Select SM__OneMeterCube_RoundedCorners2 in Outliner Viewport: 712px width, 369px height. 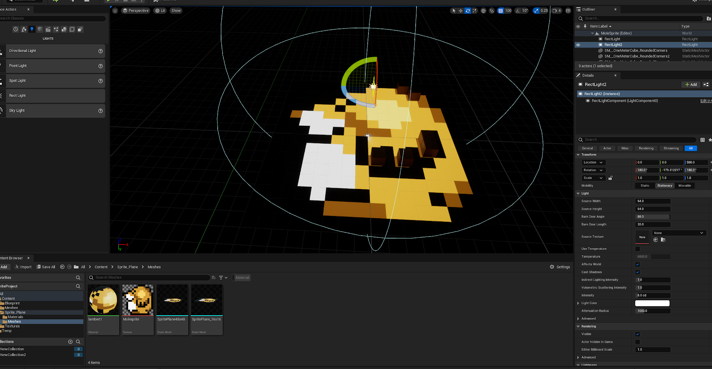point(637,56)
